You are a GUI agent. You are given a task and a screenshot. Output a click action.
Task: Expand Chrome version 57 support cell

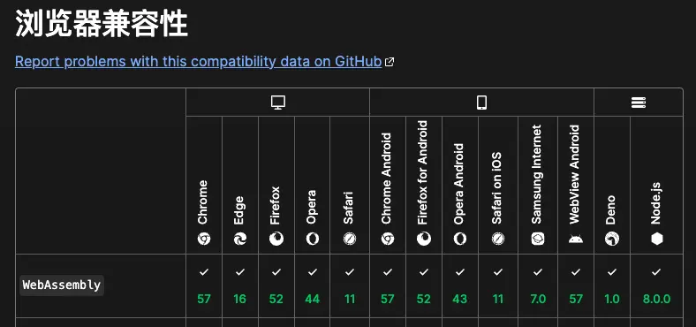tap(204, 285)
